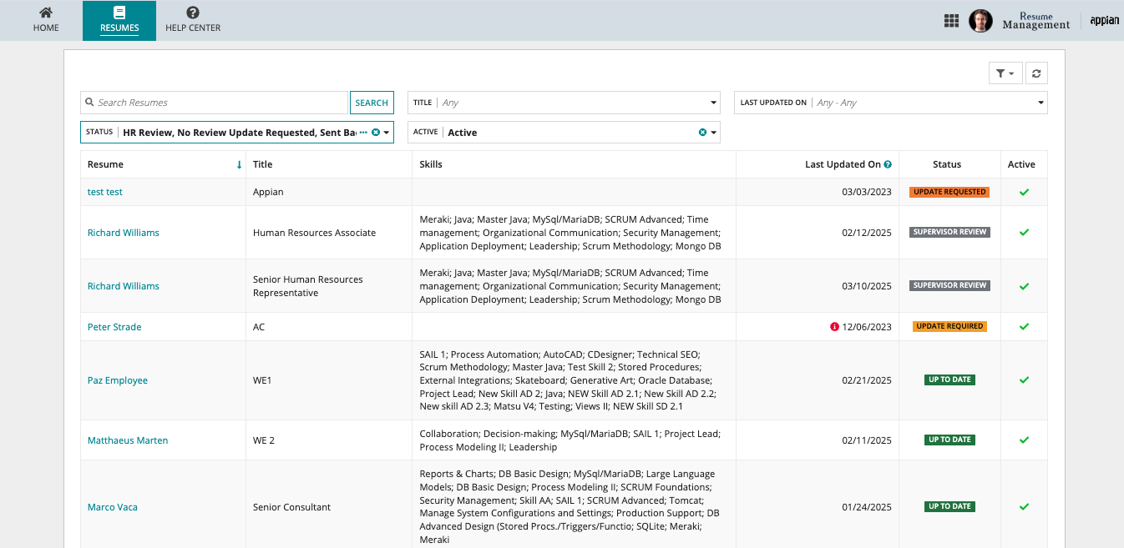Clear the Status filter values

(x=376, y=133)
